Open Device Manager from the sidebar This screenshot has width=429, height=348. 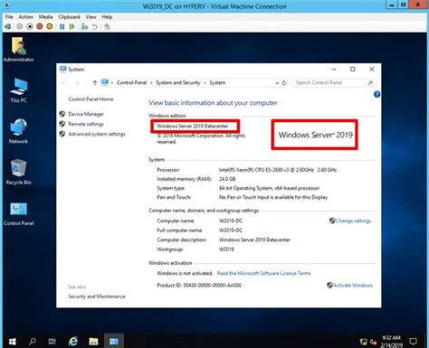click(x=86, y=114)
